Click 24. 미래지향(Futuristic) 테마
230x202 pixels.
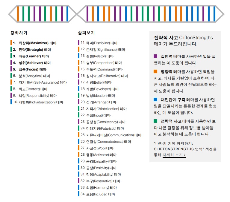101,128
